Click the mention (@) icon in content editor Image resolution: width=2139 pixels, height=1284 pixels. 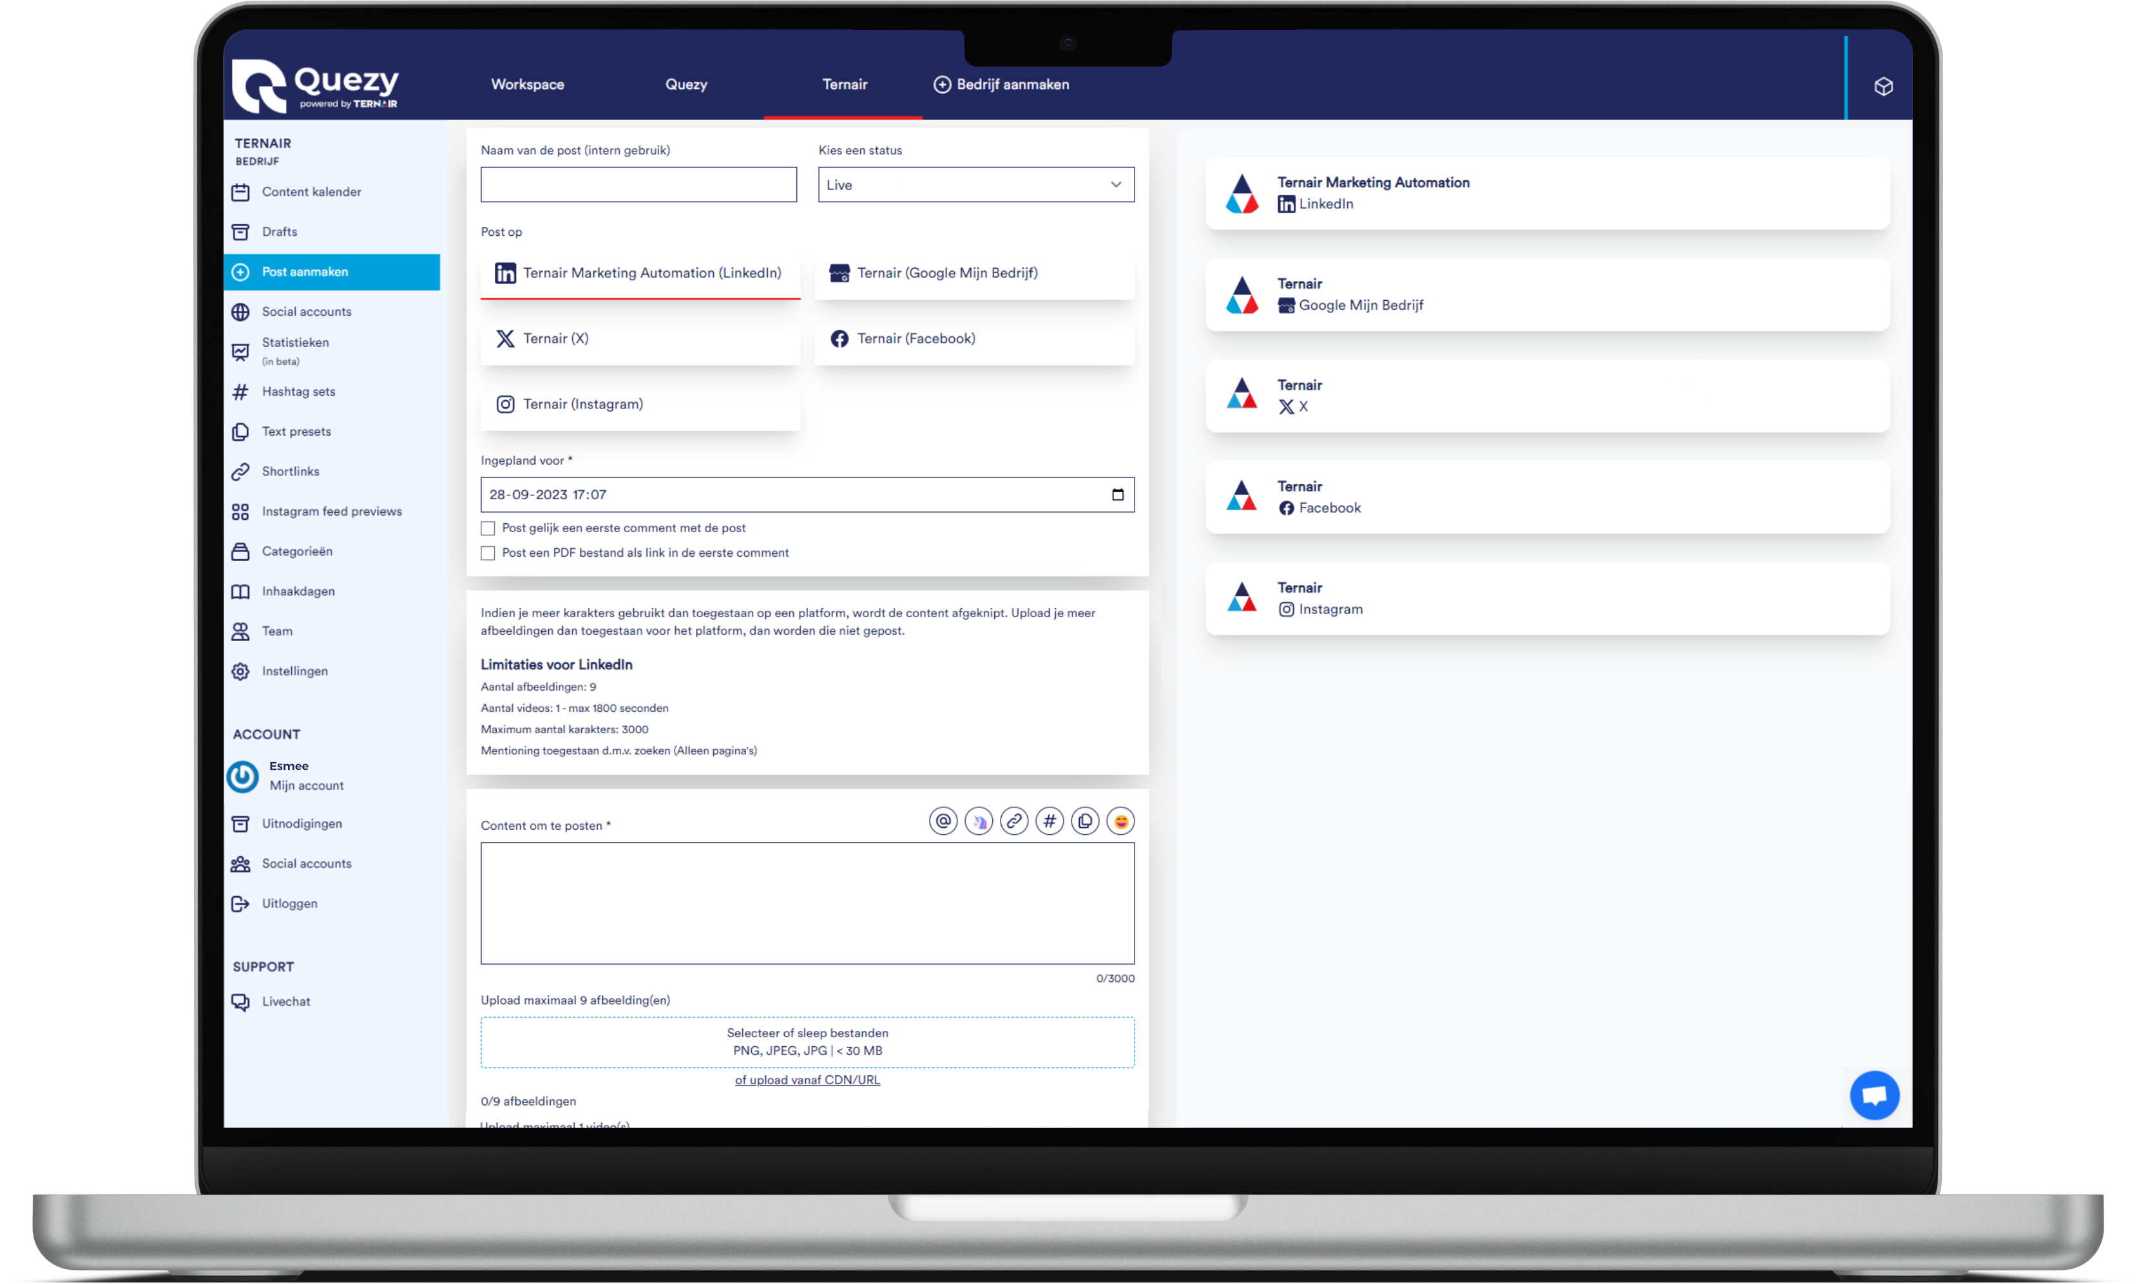pos(943,822)
